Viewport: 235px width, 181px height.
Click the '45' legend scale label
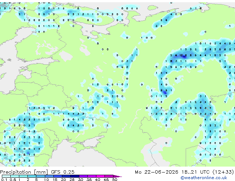[x=106, y=180]
